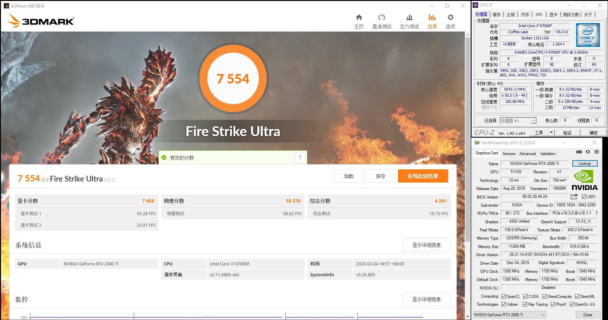
Task: Click the Bus Interface question mark icon
Action: point(597,213)
